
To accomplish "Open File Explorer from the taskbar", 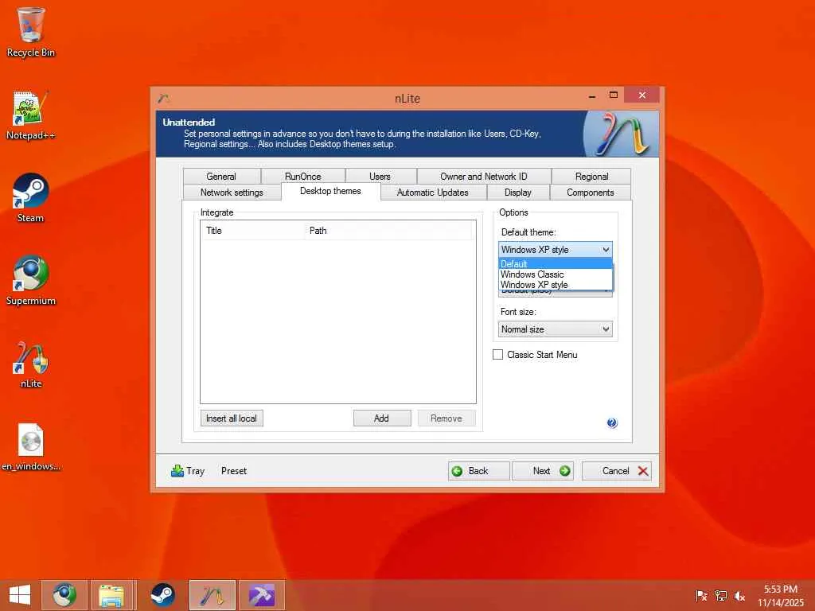I will 111,595.
